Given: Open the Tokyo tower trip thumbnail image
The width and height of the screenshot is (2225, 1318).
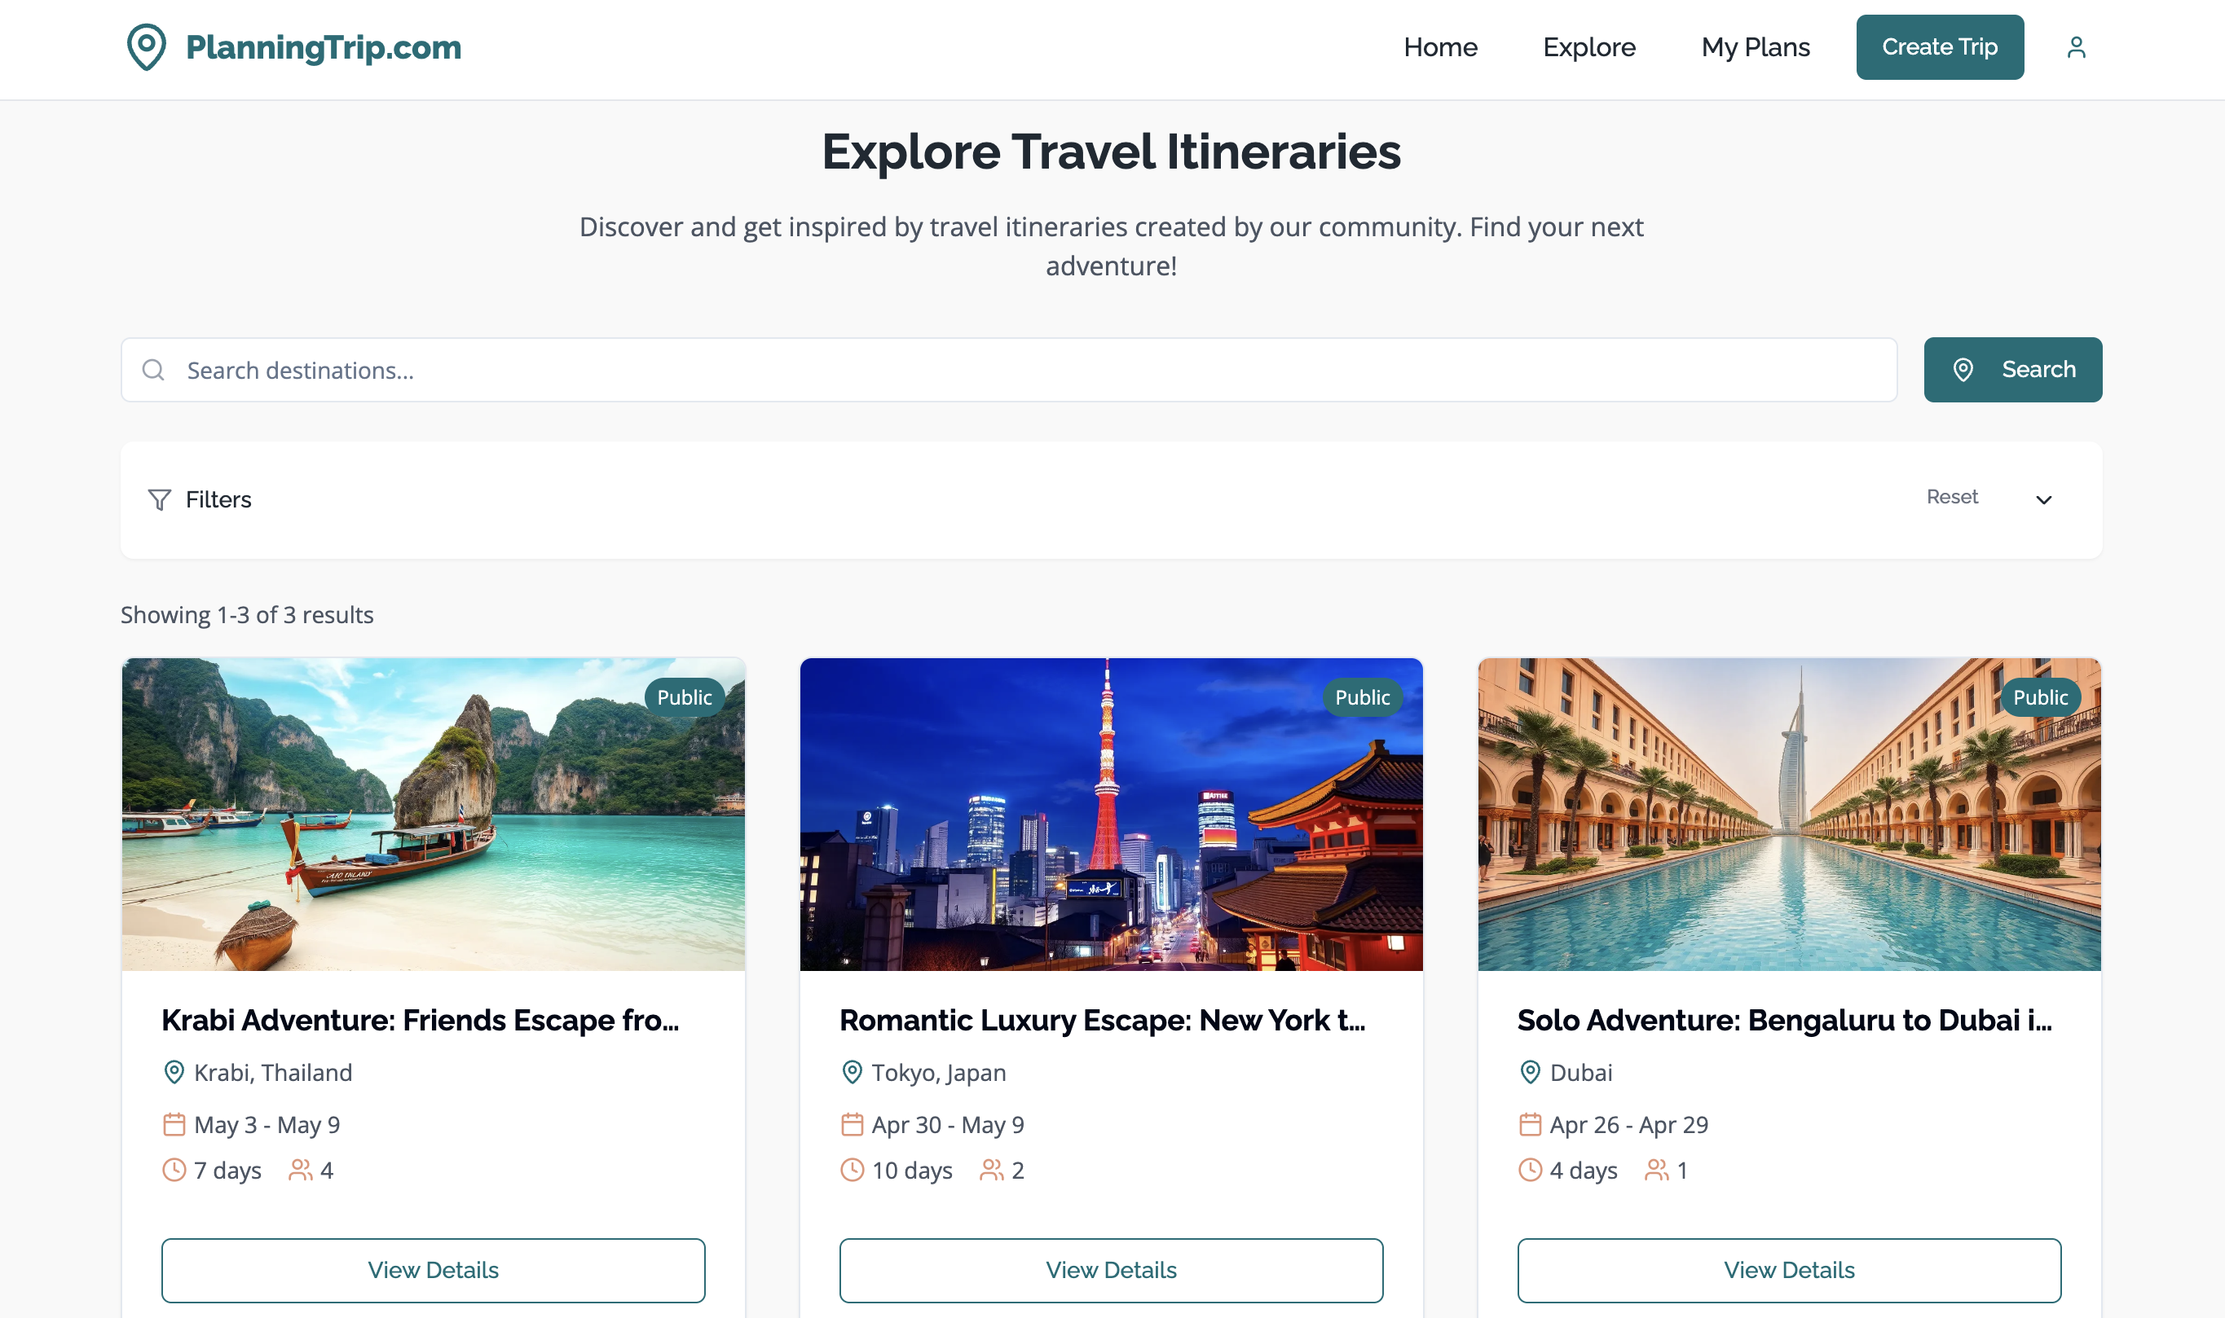Looking at the screenshot, I should (x=1111, y=815).
